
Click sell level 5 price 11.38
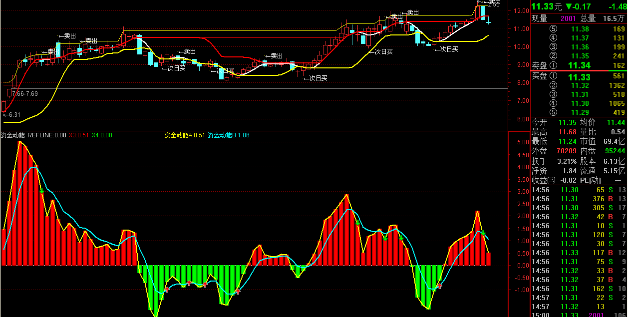click(580, 29)
